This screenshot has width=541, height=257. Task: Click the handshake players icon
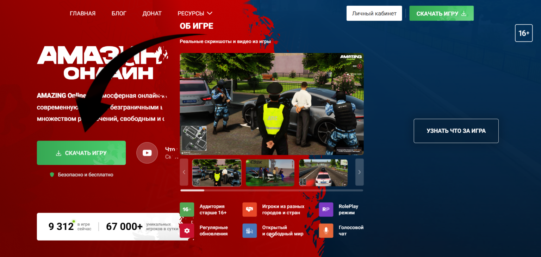(249, 210)
